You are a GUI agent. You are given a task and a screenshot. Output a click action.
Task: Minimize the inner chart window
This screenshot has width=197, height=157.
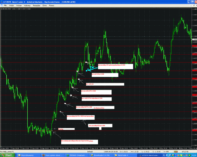pyautogui.click(x=191, y=6)
